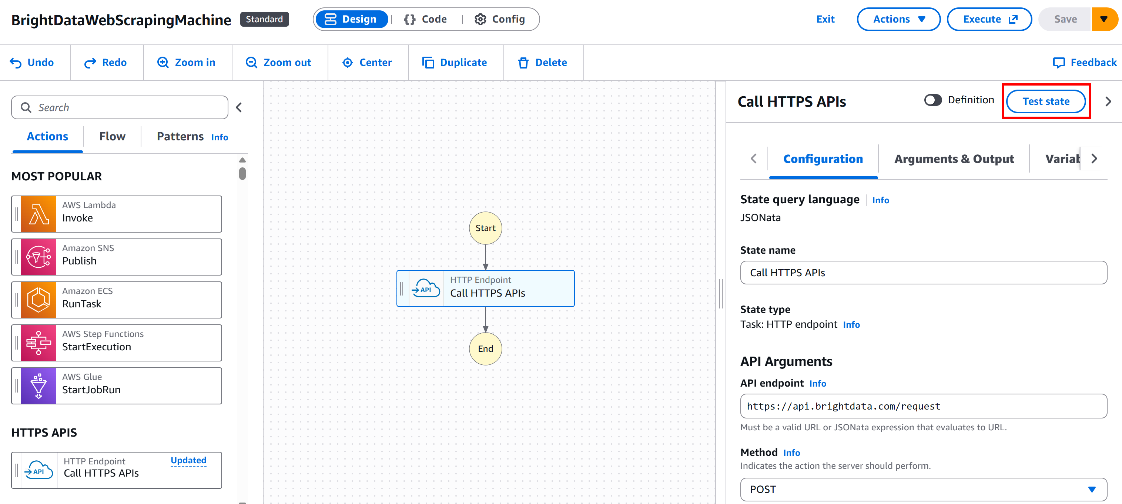Viewport: 1122px width, 504px height.
Task: Toggle the Definition switch
Action: (932, 100)
